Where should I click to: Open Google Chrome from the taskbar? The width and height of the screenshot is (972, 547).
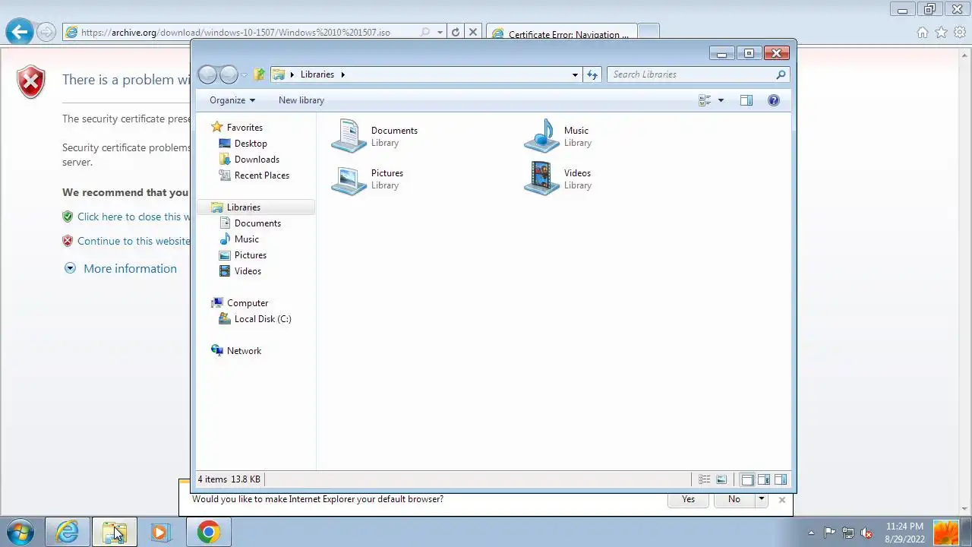click(209, 532)
